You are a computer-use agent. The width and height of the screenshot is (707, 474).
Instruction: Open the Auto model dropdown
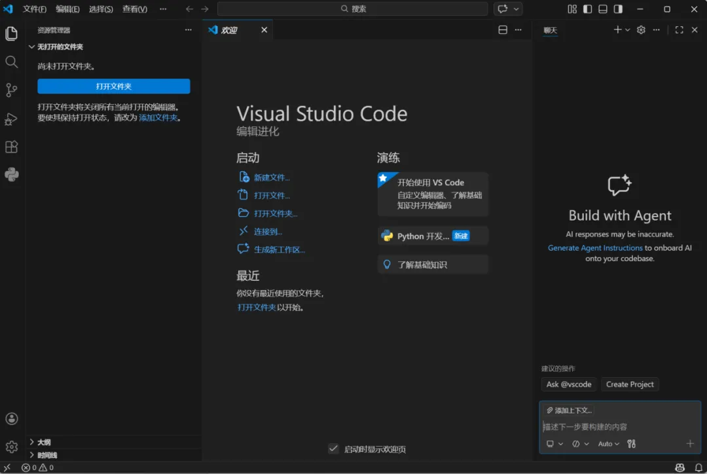pos(608,444)
